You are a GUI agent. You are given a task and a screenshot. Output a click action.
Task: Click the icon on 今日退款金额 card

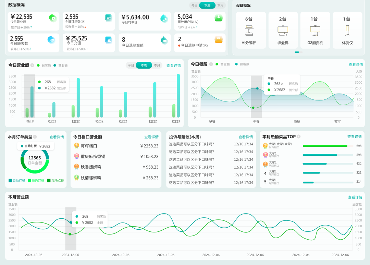(x=164, y=40)
